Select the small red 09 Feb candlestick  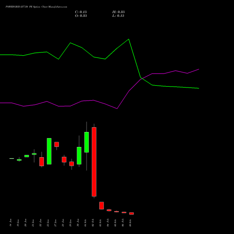coord(132,213)
